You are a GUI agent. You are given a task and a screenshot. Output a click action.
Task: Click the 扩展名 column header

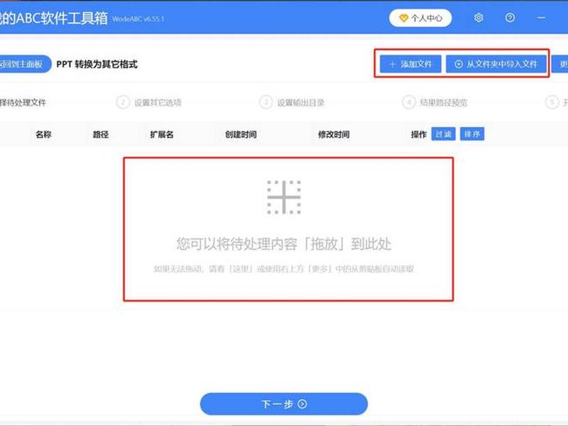click(162, 134)
